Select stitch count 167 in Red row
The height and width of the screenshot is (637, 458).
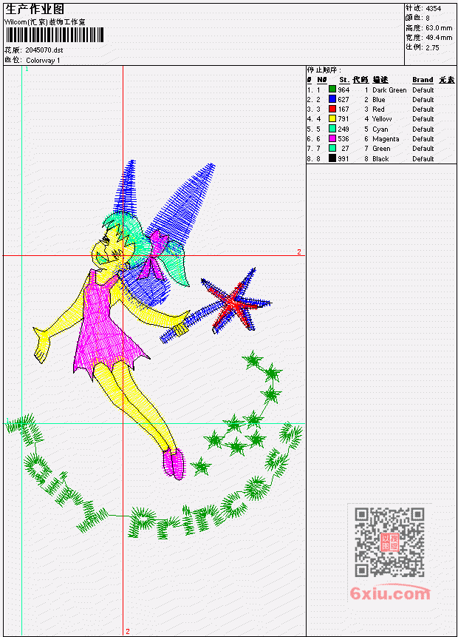click(x=343, y=109)
